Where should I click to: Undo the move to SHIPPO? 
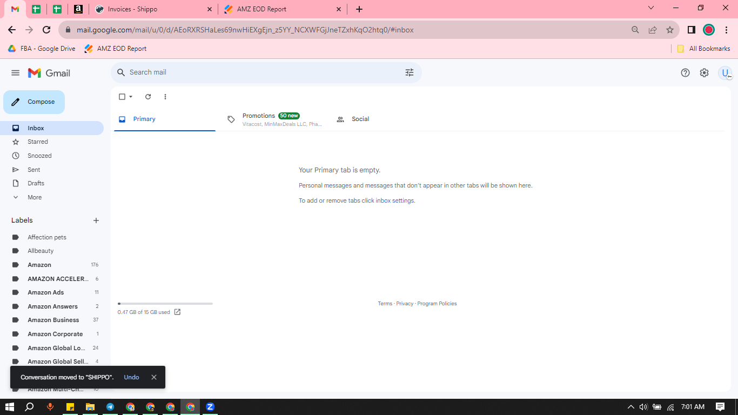pos(131,377)
